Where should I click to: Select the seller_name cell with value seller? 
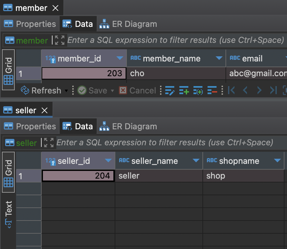(x=159, y=176)
